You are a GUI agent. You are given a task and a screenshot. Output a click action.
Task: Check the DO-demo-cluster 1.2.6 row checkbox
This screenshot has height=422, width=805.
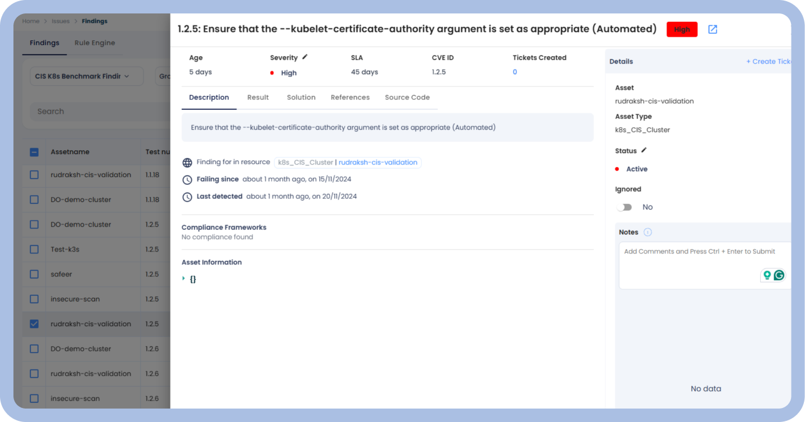click(x=34, y=349)
